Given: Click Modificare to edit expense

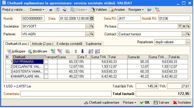Looking at the screenshot, I should (37, 51).
